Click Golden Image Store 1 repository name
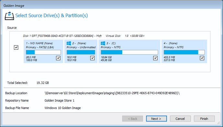This screenshot has height=127, width=223. [x=59, y=101]
